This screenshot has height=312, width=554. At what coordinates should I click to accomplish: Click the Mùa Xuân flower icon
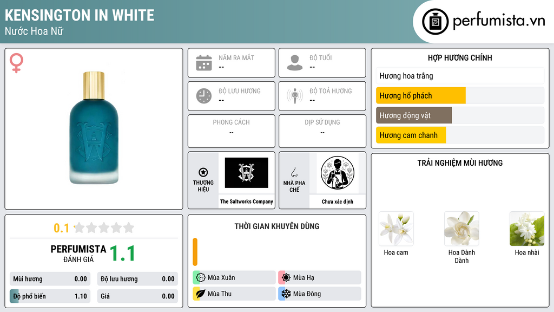click(x=201, y=278)
